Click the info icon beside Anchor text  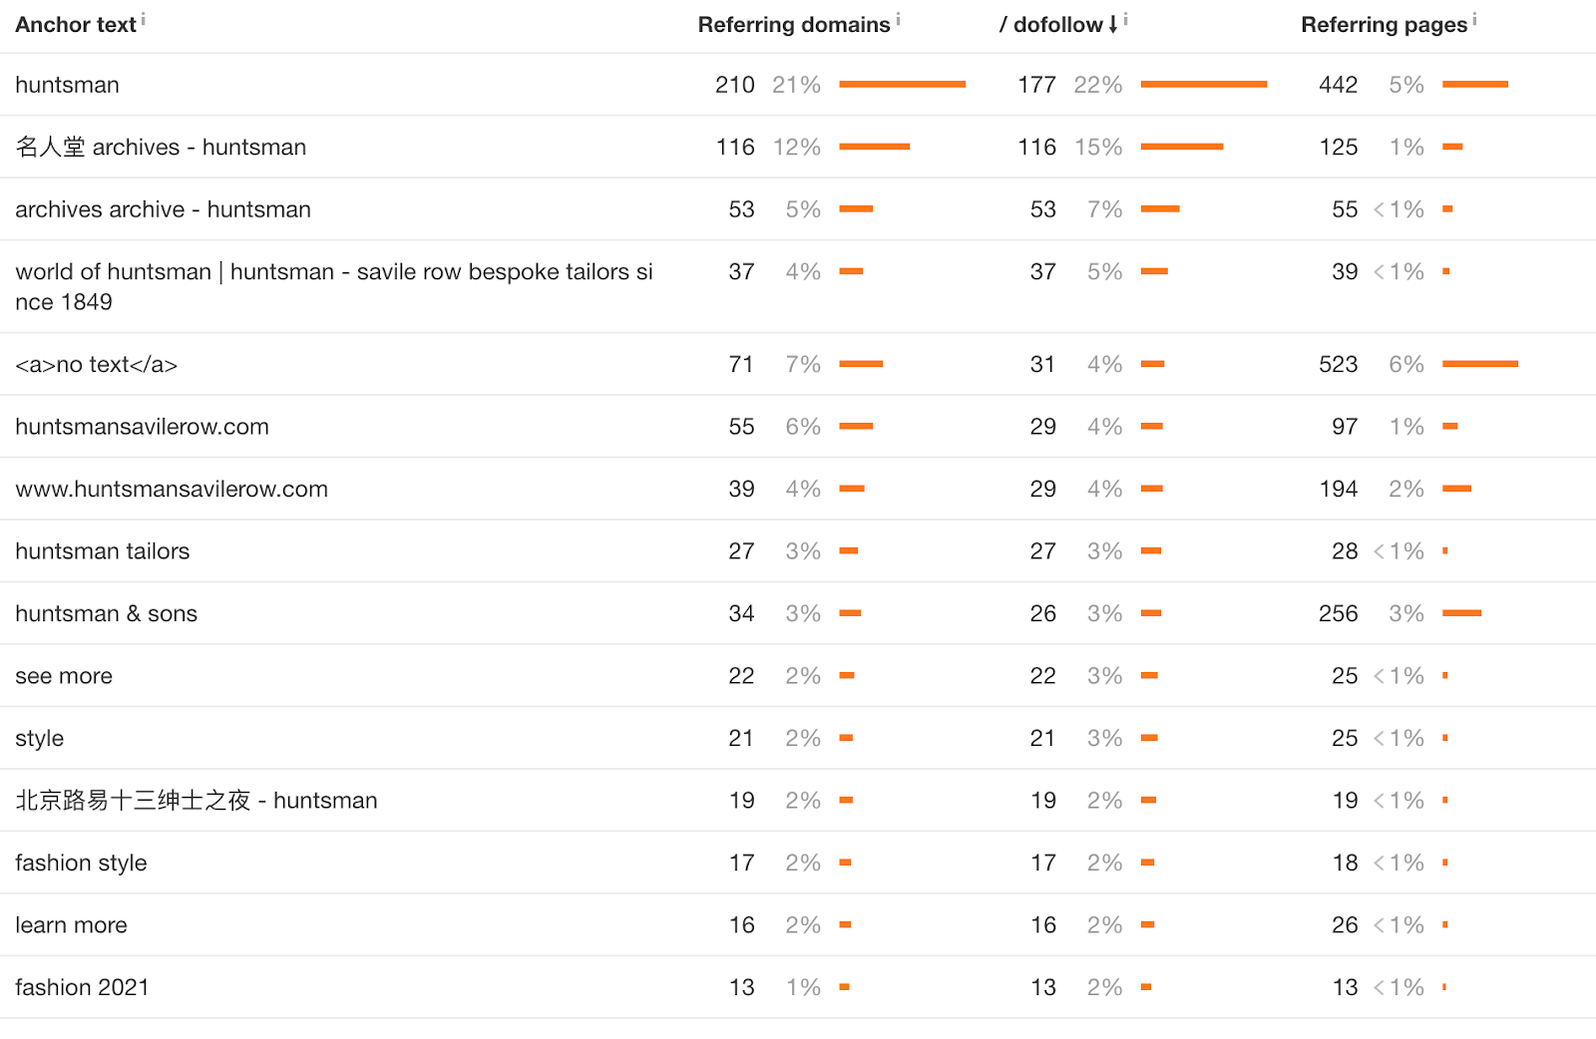(144, 19)
